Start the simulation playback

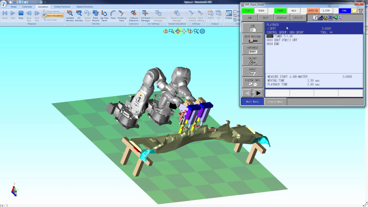coord(13,15)
